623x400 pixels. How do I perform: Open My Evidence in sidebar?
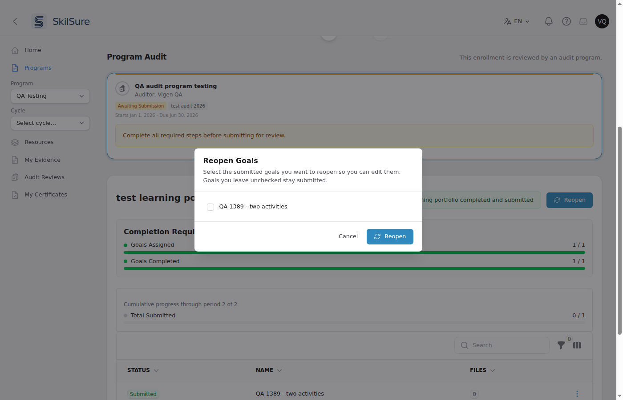click(42, 160)
